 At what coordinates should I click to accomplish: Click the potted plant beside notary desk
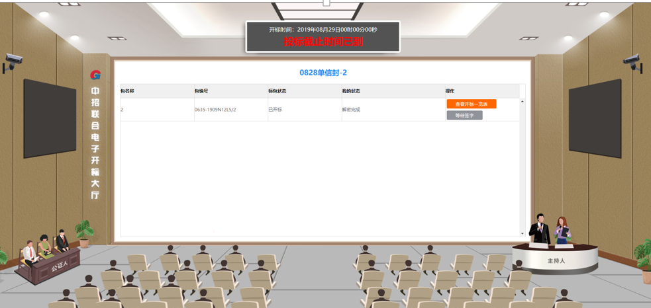[84, 233]
